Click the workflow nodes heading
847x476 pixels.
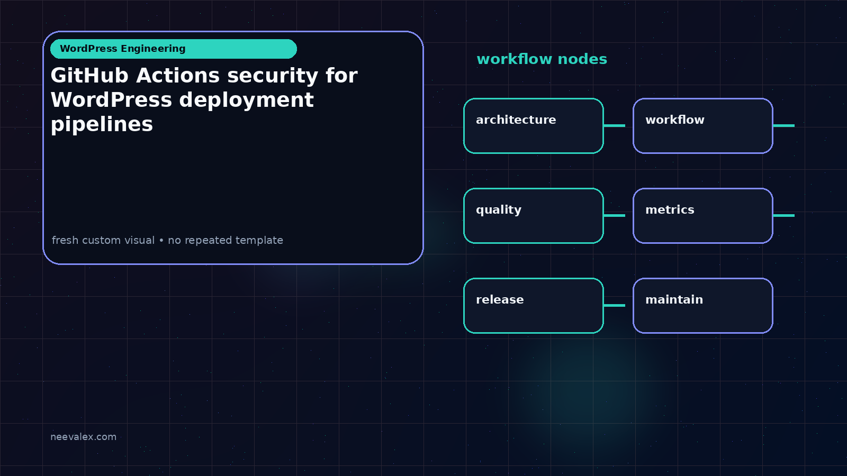[x=542, y=59]
